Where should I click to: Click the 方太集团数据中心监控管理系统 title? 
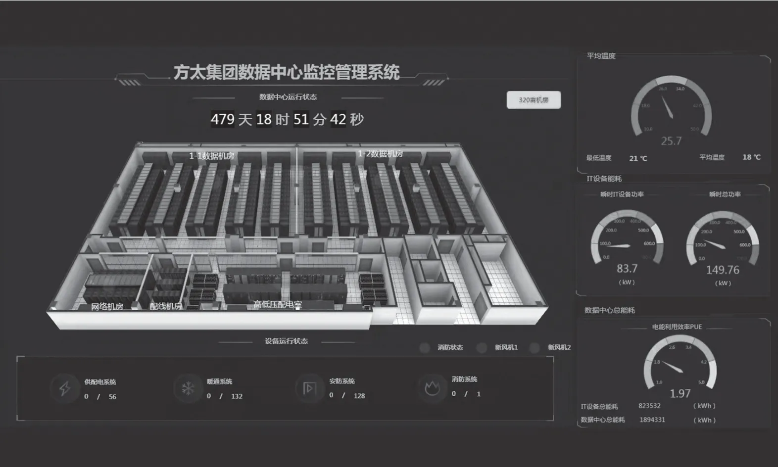(287, 72)
